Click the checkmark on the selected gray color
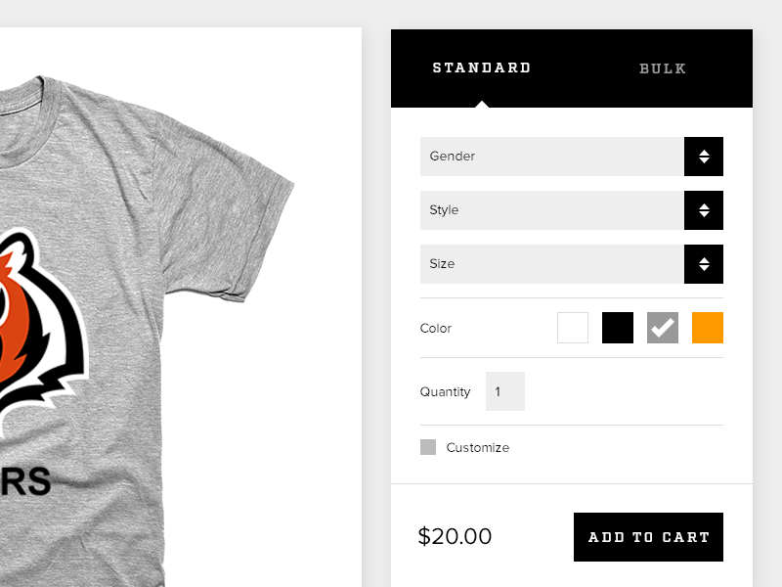Viewport: 782px width, 587px height. click(661, 328)
